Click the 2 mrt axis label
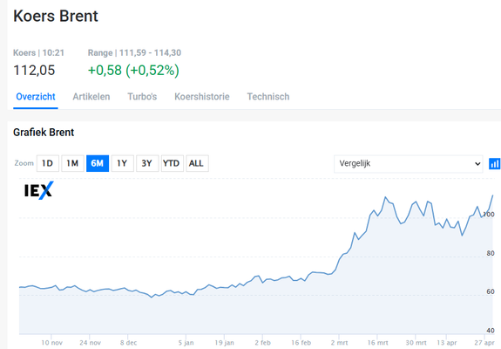The image size is (501, 349). click(x=339, y=343)
